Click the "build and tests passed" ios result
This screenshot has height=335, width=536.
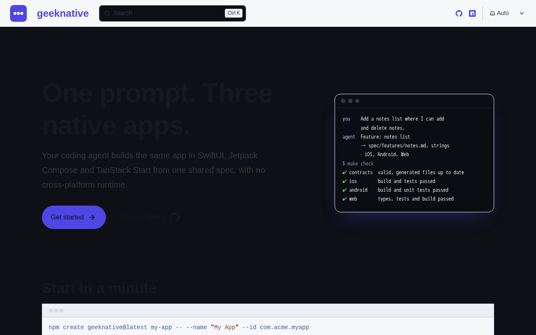tap(407, 181)
